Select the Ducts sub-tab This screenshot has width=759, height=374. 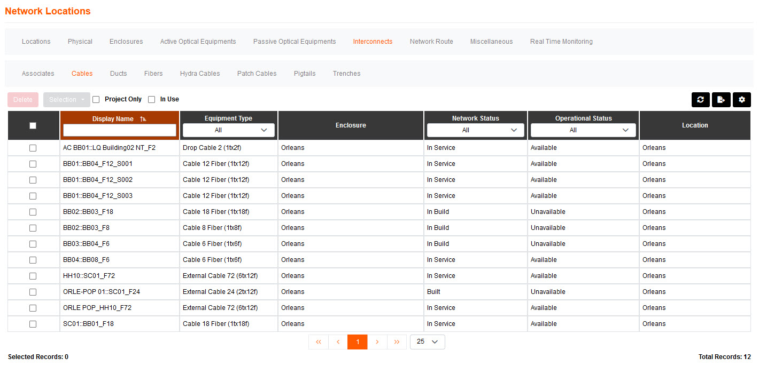pyautogui.click(x=119, y=74)
